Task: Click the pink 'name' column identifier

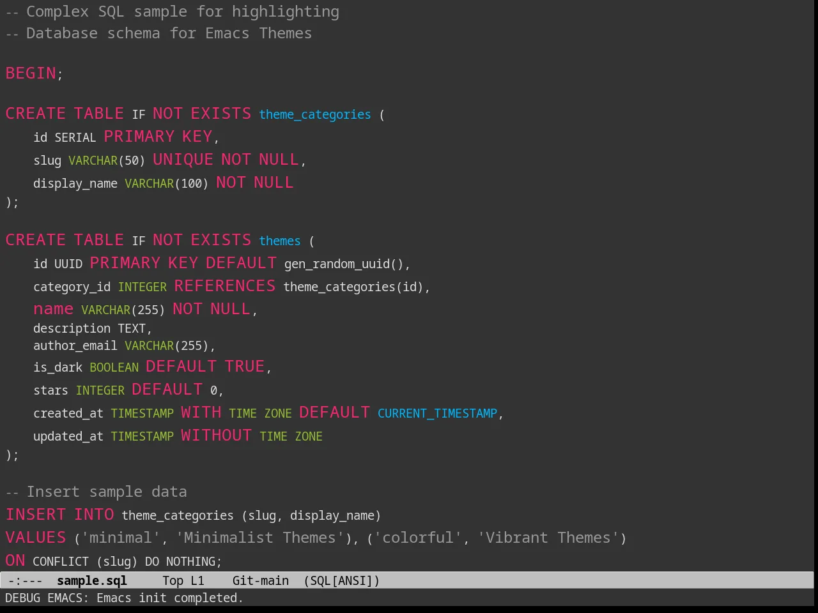Action: pyautogui.click(x=53, y=309)
